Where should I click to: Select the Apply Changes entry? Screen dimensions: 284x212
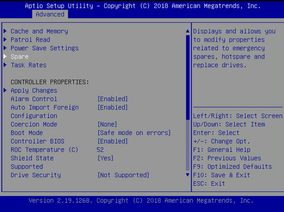tap(34, 90)
